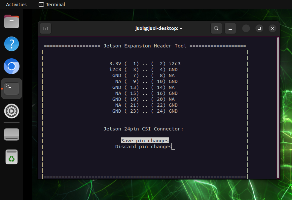The width and height of the screenshot is (292, 200).
Task: Click the GND label for pin 13
Action: pos(117,87)
